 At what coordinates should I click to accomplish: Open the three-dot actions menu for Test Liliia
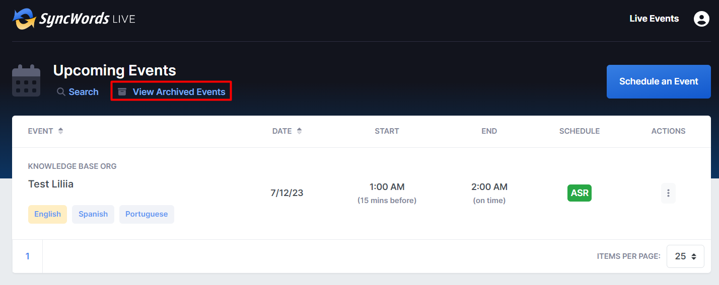pyautogui.click(x=668, y=193)
